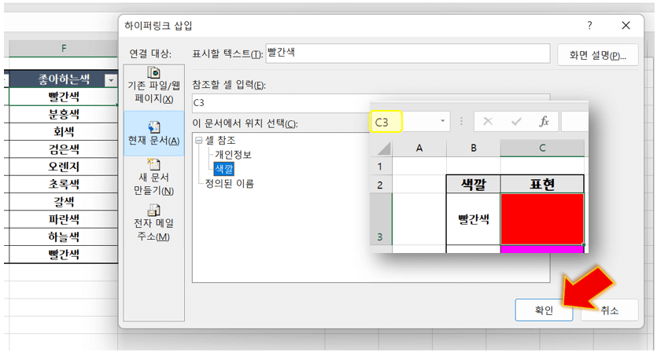Select row 2 header in inset sheet

click(380, 185)
